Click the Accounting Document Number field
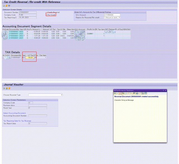 click(x=37, y=116)
